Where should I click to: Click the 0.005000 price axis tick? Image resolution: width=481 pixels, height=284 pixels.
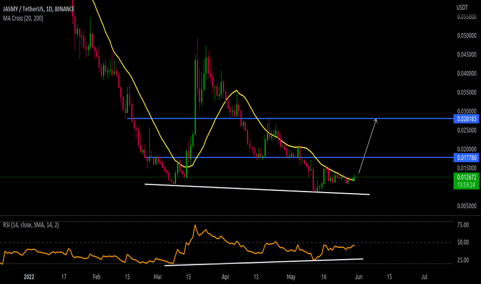point(467,206)
